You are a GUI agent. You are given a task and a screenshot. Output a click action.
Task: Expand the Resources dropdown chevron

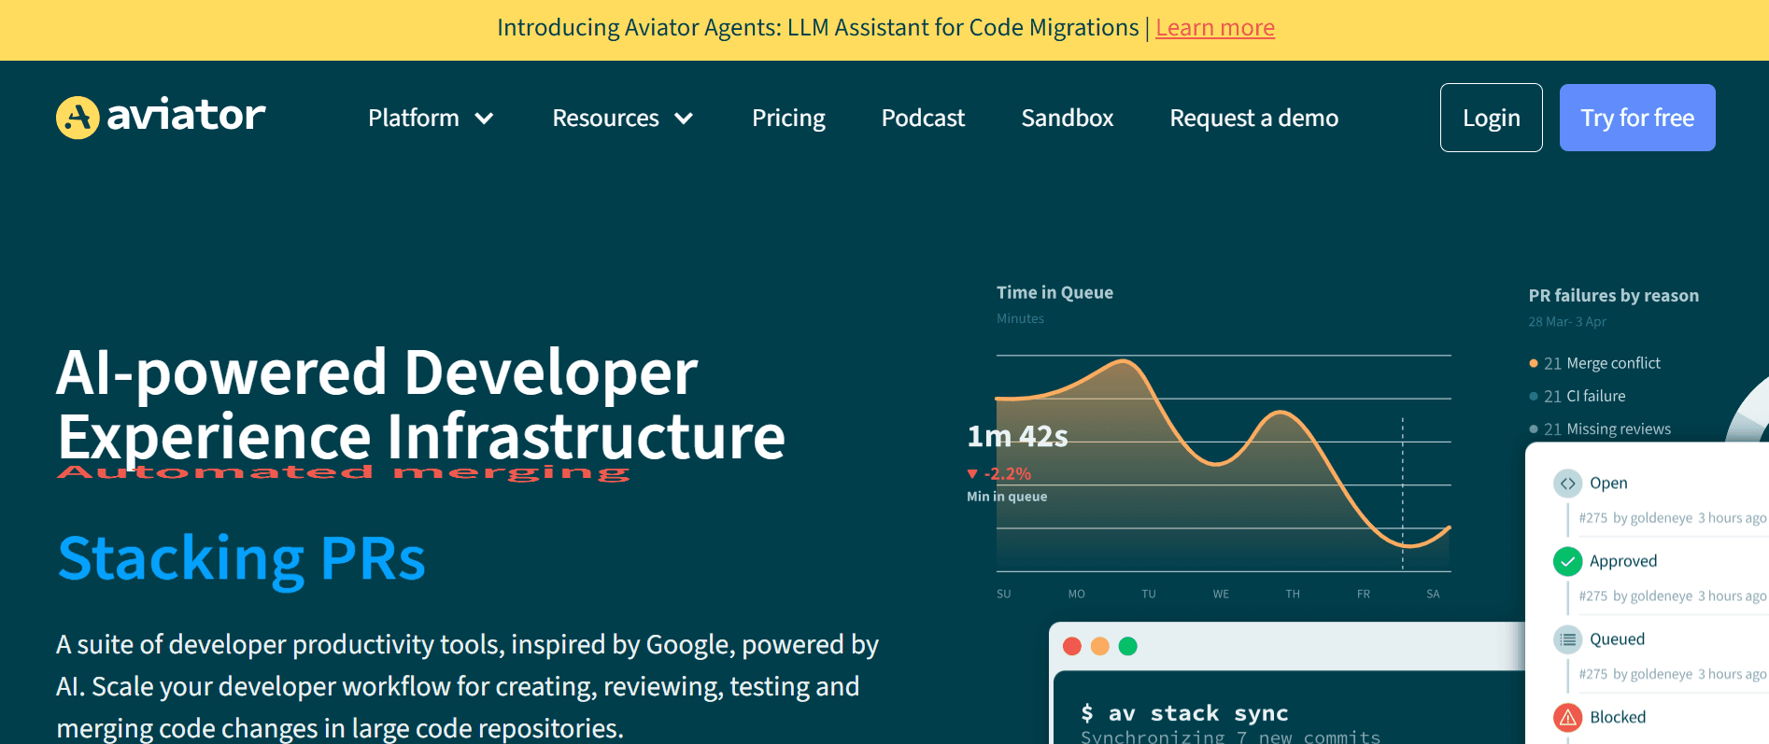(684, 119)
